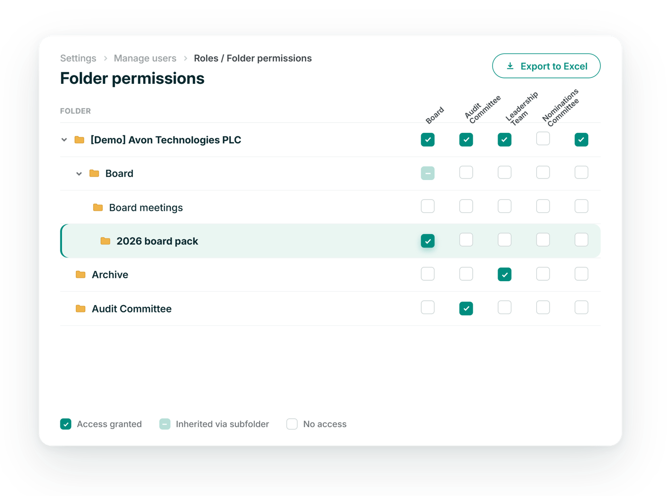Select the Archive folder name
The width and height of the screenshot is (672, 496).
coord(110,274)
